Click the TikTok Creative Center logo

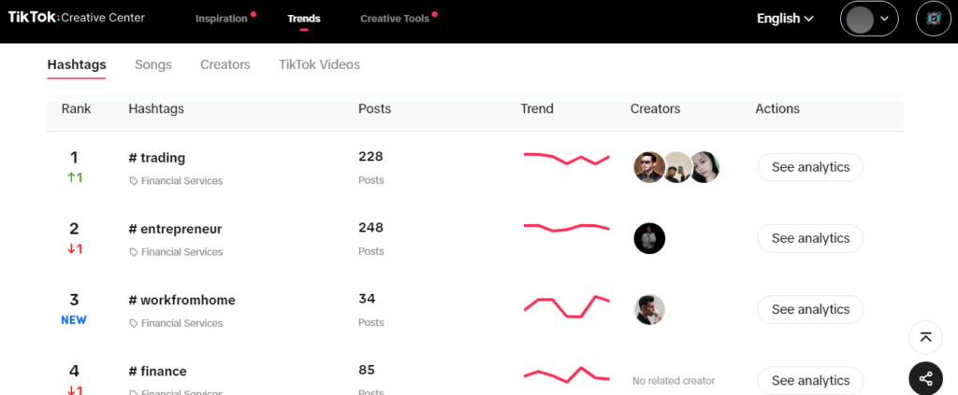(77, 18)
